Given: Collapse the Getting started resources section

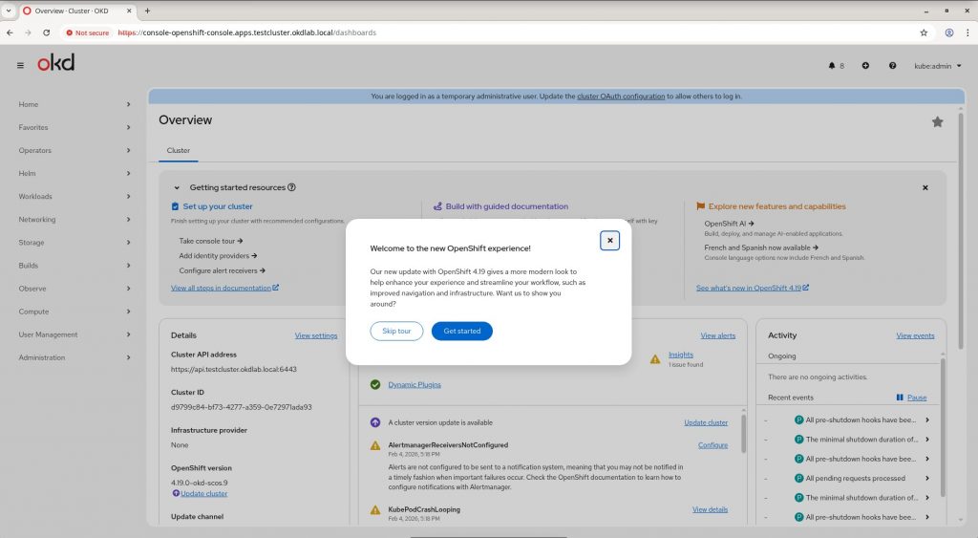Looking at the screenshot, I should pos(177,188).
